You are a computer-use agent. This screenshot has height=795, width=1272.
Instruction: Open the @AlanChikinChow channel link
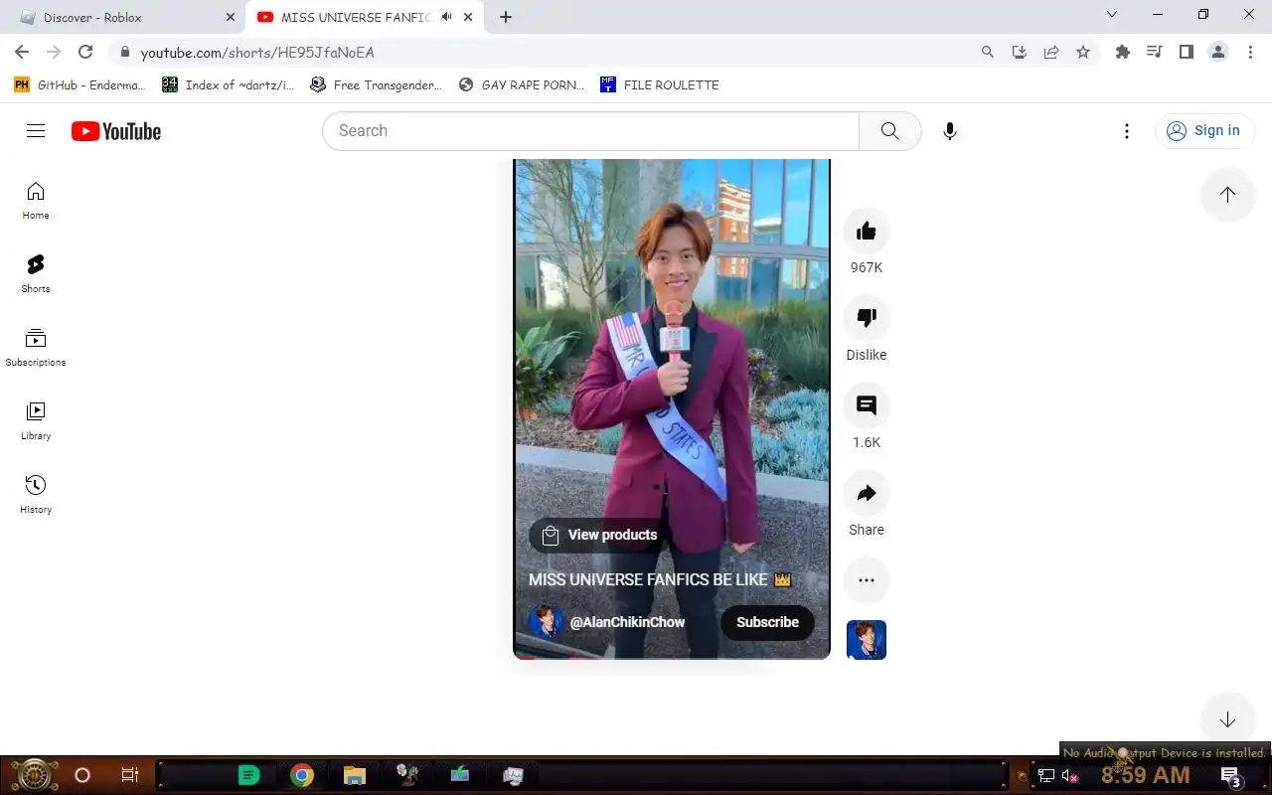(x=627, y=622)
